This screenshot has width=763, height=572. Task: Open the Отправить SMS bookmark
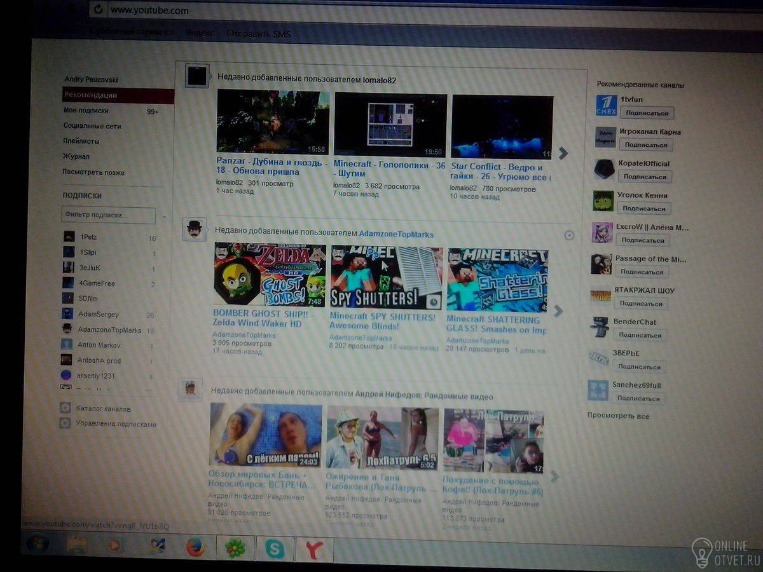tap(258, 34)
